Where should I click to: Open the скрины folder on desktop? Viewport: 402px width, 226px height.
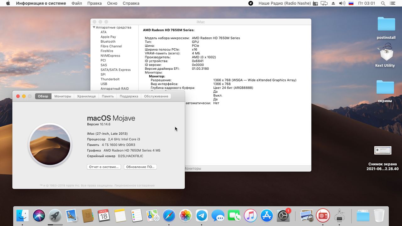coord(385,87)
